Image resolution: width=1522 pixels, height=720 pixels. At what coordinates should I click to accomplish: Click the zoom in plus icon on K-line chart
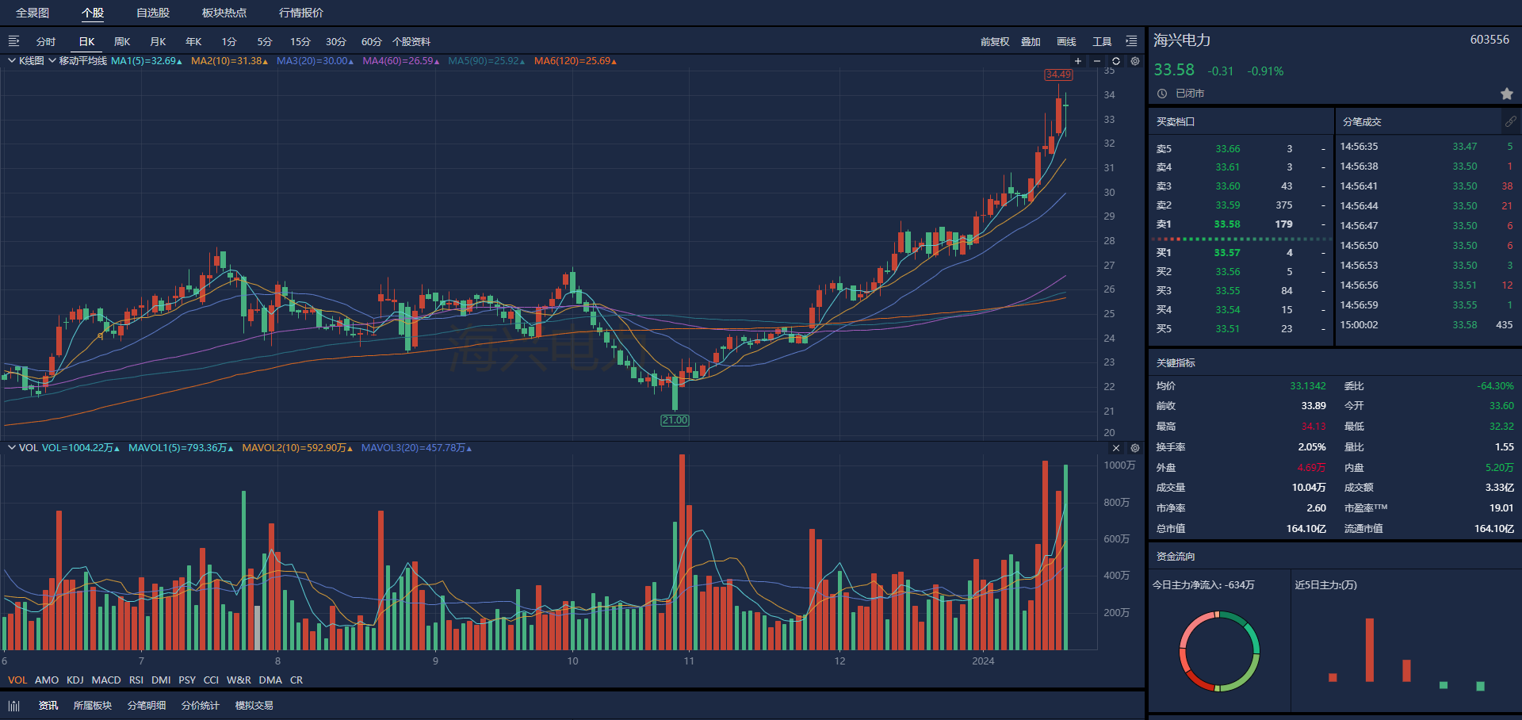coord(1078,61)
